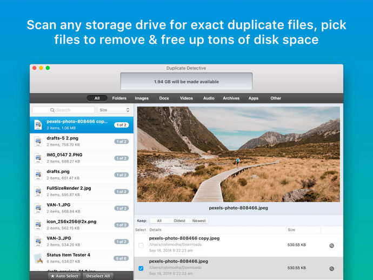This screenshot has width=373, height=280.
Task: Reveal pexels-photo-808466.jpeg with magnifier icon
Action: 331,269
